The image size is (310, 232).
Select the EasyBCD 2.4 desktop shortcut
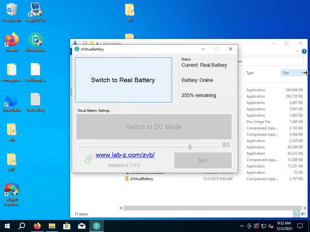coord(35,12)
